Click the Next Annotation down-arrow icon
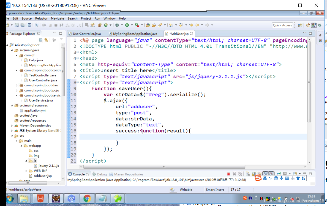Image resolution: width=327 pixels, height=206 pixels. [x=171, y=25]
